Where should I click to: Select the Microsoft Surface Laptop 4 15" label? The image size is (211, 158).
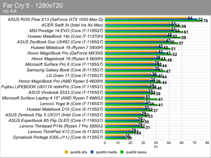click(52, 98)
